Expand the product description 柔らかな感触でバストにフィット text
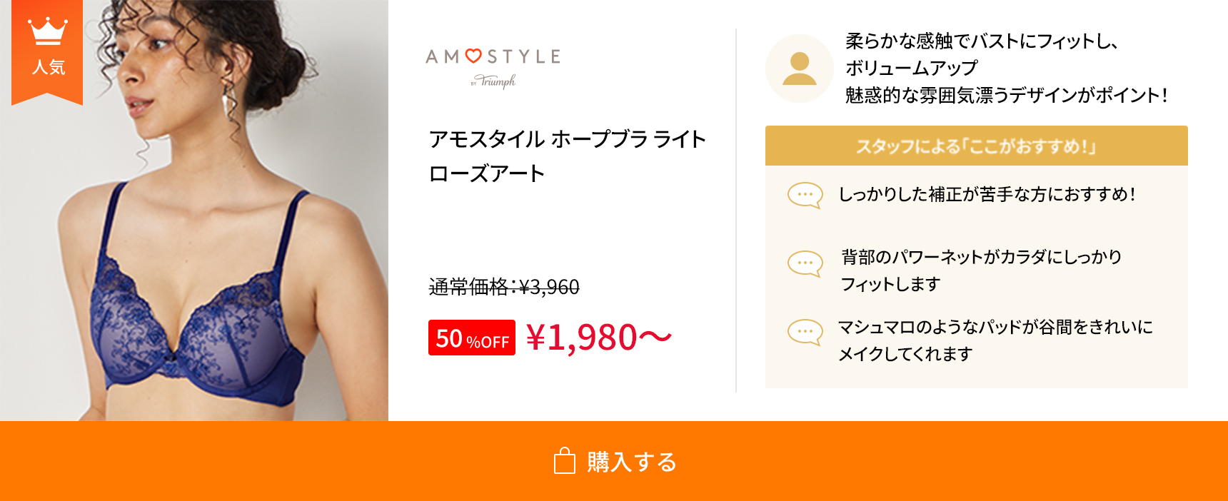The height and width of the screenshot is (501, 1228). point(1000,69)
